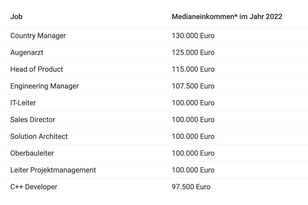Click Sales Director's 100.000 Euro value

coord(193,120)
